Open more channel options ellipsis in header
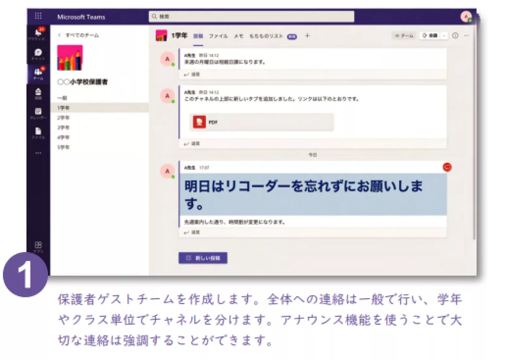Screen dimensions: 507x360 467,36
